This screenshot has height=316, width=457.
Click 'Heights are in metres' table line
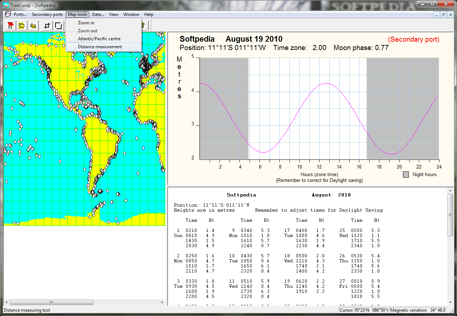(204, 210)
